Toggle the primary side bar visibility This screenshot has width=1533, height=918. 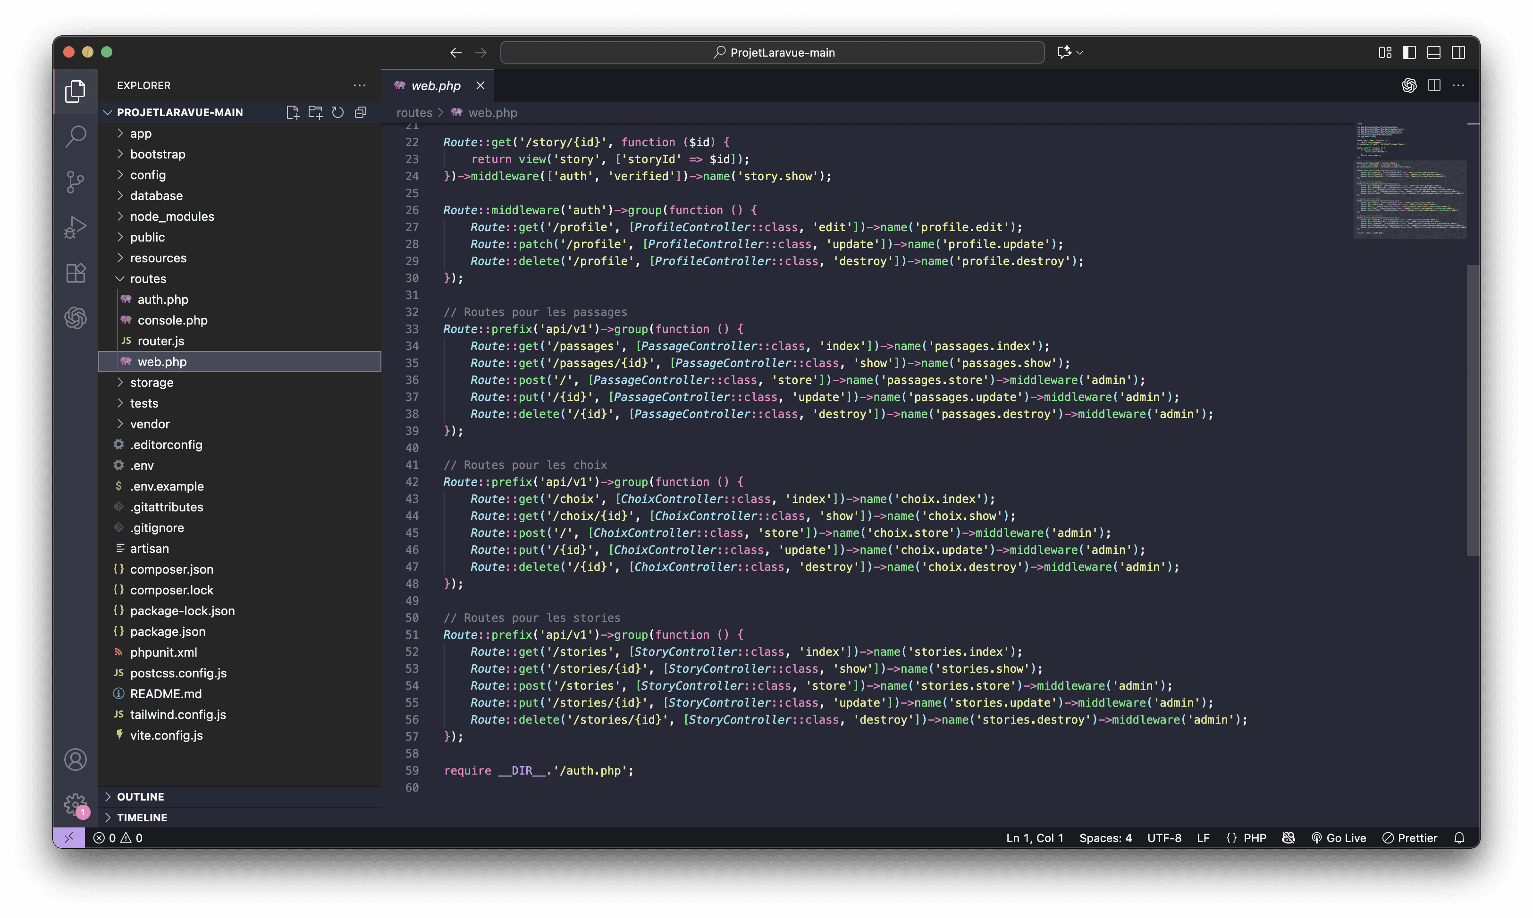click(1409, 52)
